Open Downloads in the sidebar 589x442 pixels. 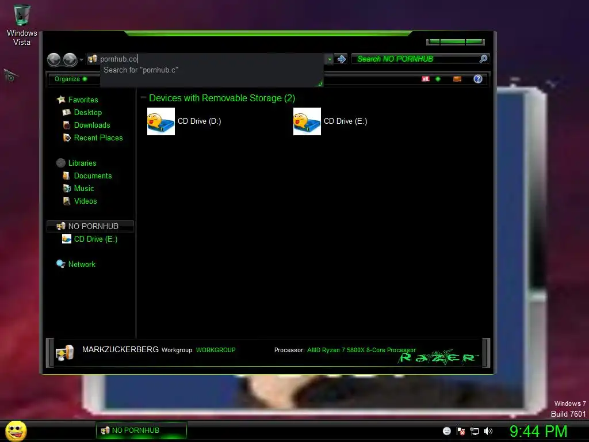click(x=92, y=125)
